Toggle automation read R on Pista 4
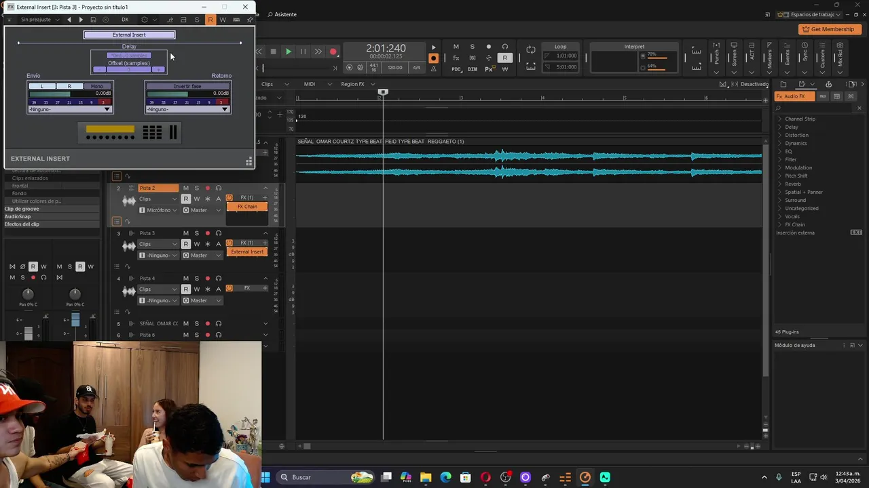The height and width of the screenshot is (488, 869). (x=186, y=289)
